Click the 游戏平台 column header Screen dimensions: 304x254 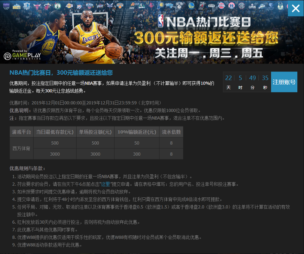coord(22,132)
